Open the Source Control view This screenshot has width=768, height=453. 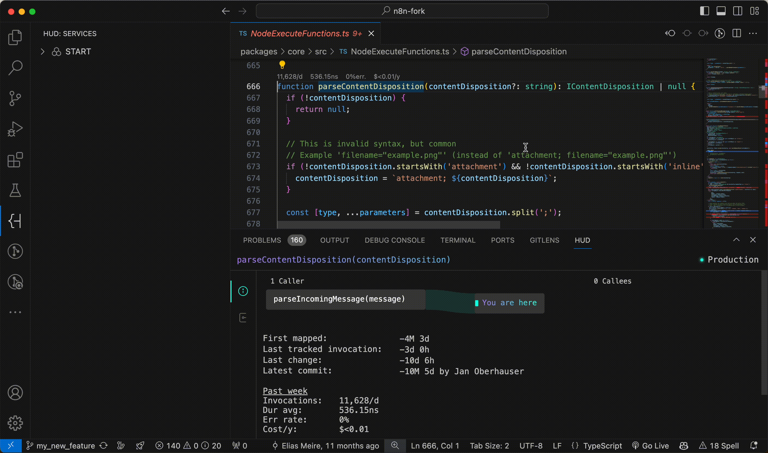coord(15,98)
